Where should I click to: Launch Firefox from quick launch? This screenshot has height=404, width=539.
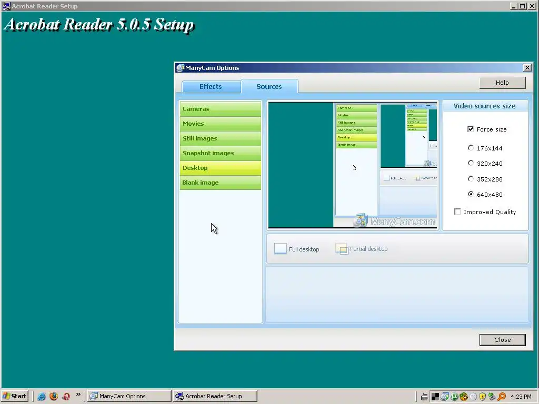pyautogui.click(x=54, y=396)
